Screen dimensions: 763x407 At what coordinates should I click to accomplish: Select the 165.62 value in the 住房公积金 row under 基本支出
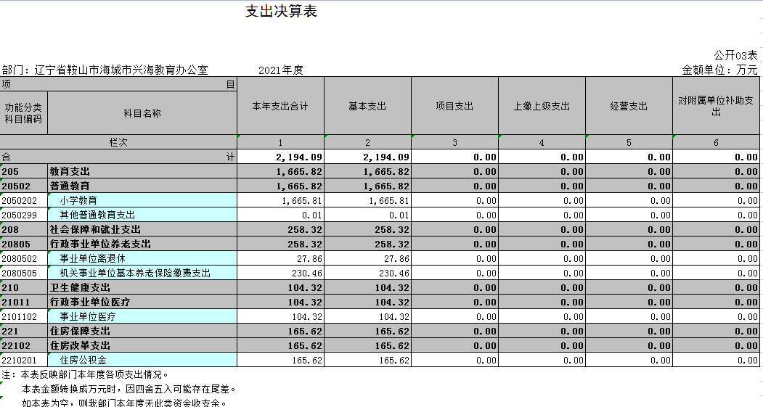pyautogui.click(x=367, y=361)
